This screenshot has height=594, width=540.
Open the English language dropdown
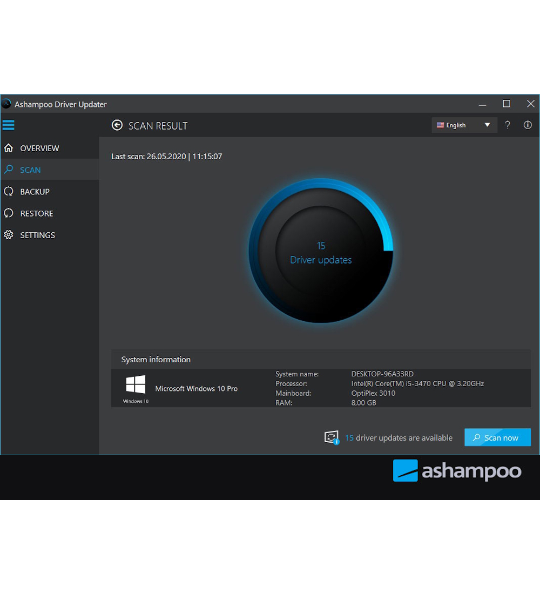464,125
